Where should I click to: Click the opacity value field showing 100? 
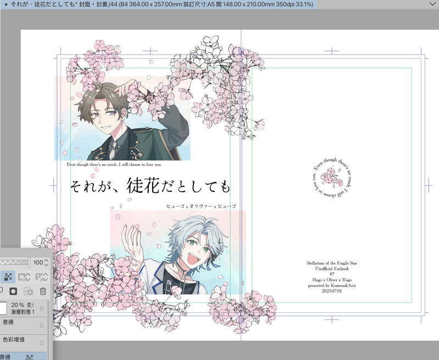pos(38,263)
